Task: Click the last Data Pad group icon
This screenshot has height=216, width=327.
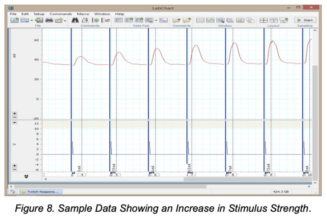Action: 163,20
